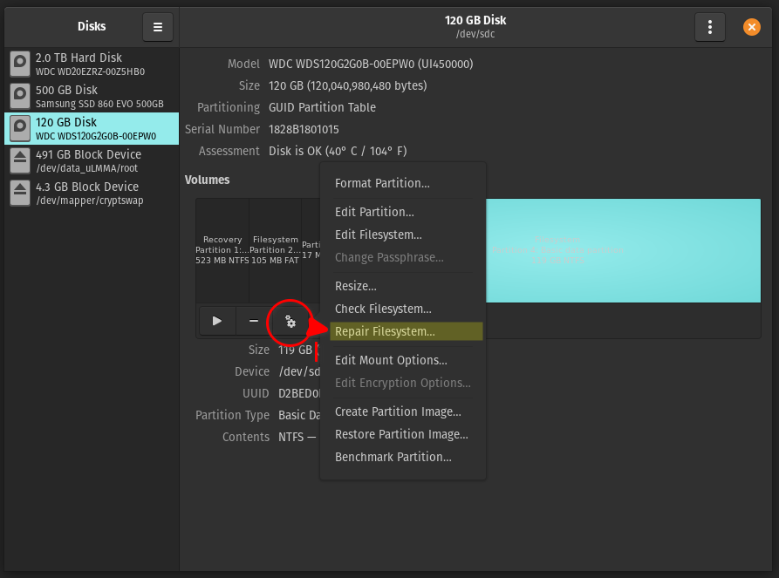Click the partition options gear icon

pos(290,322)
